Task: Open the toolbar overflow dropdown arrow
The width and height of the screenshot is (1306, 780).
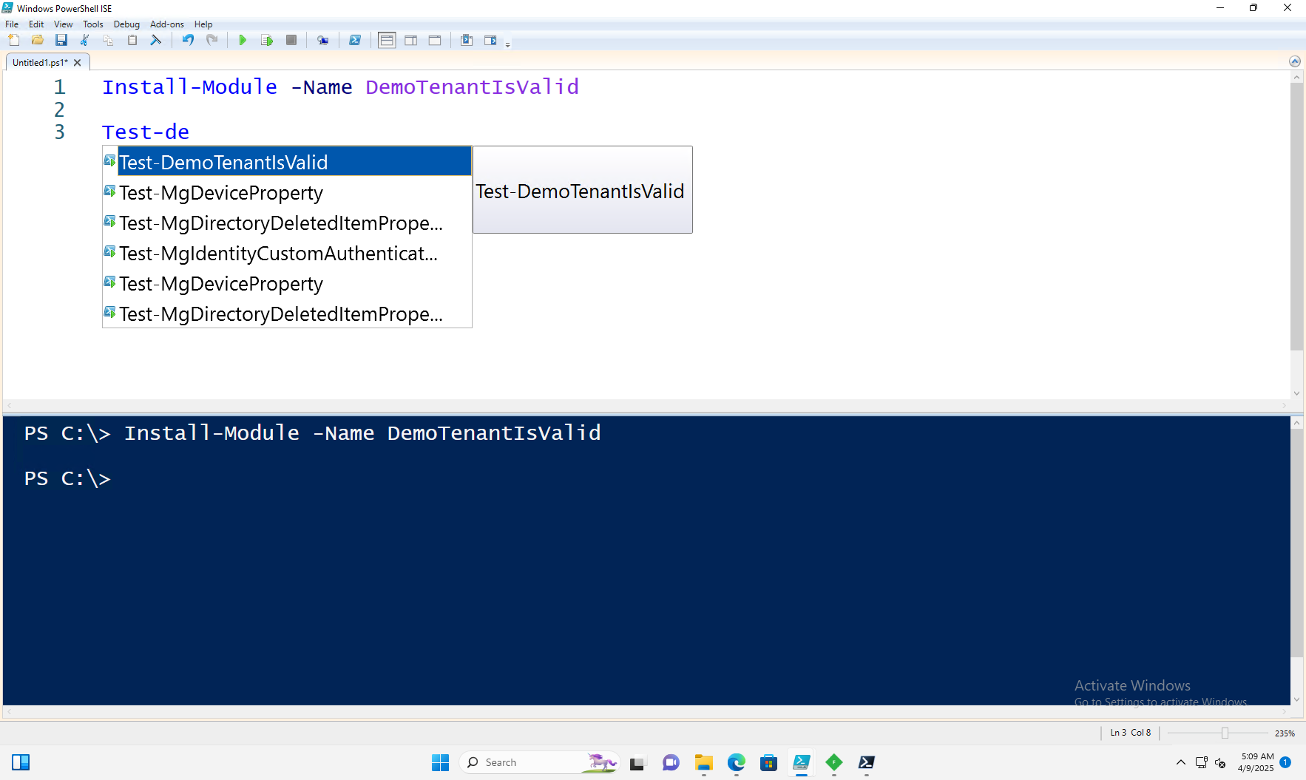Action: click(x=509, y=43)
